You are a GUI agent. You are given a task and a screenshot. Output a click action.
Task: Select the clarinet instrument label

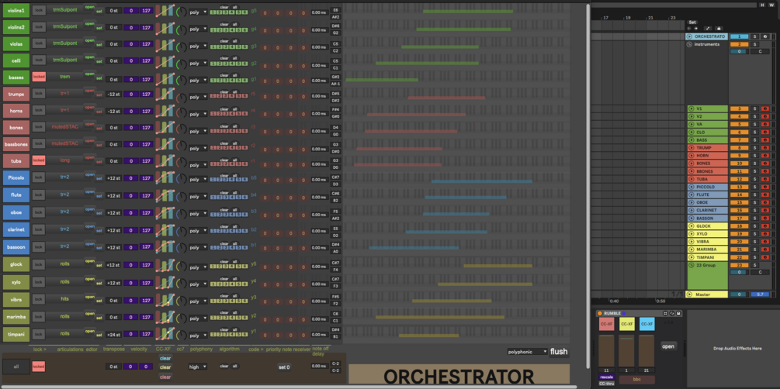[x=16, y=229]
